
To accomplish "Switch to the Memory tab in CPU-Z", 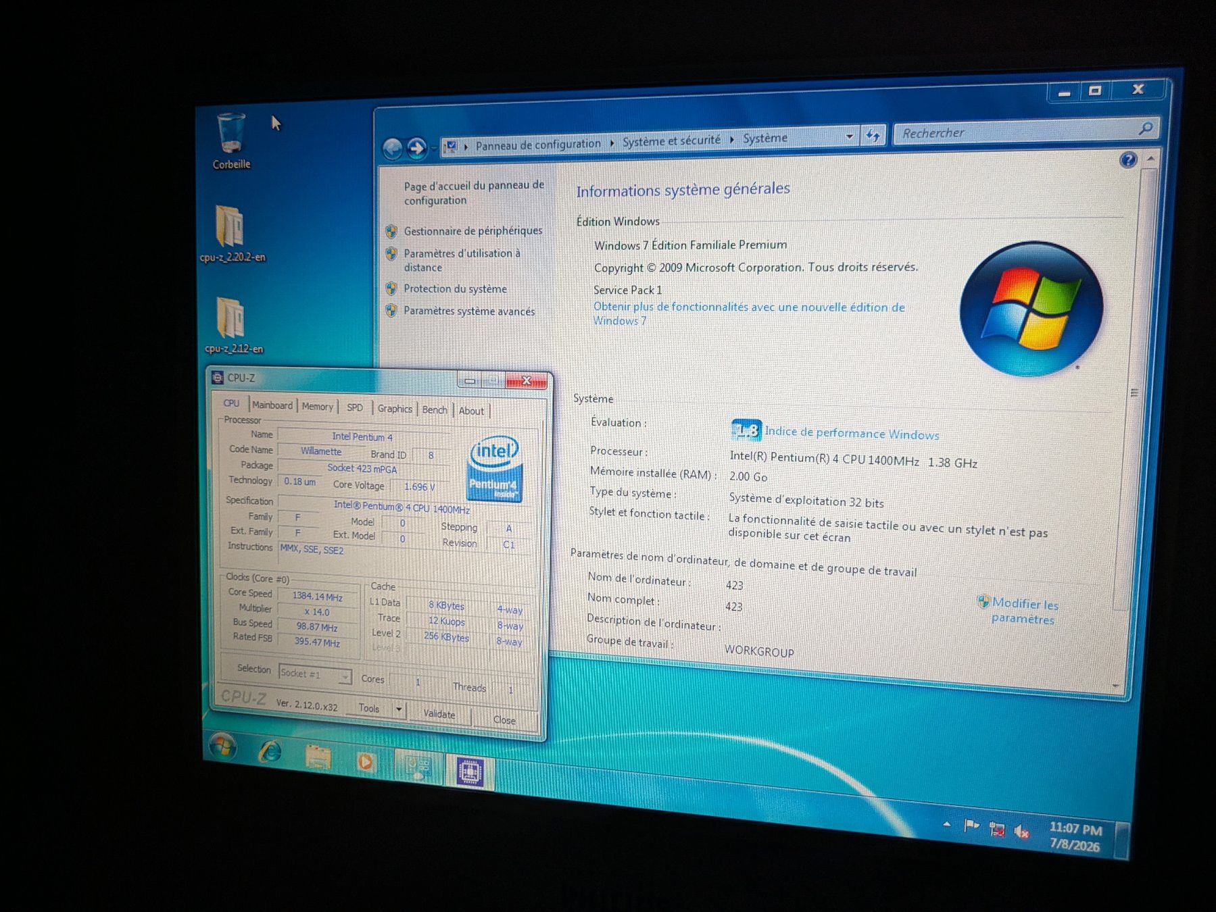I will tap(317, 406).
